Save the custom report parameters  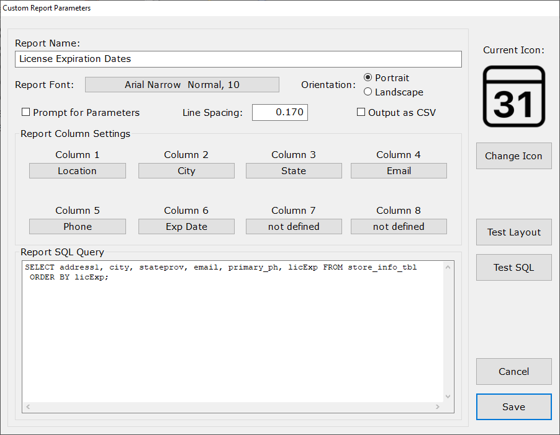(513, 406)
